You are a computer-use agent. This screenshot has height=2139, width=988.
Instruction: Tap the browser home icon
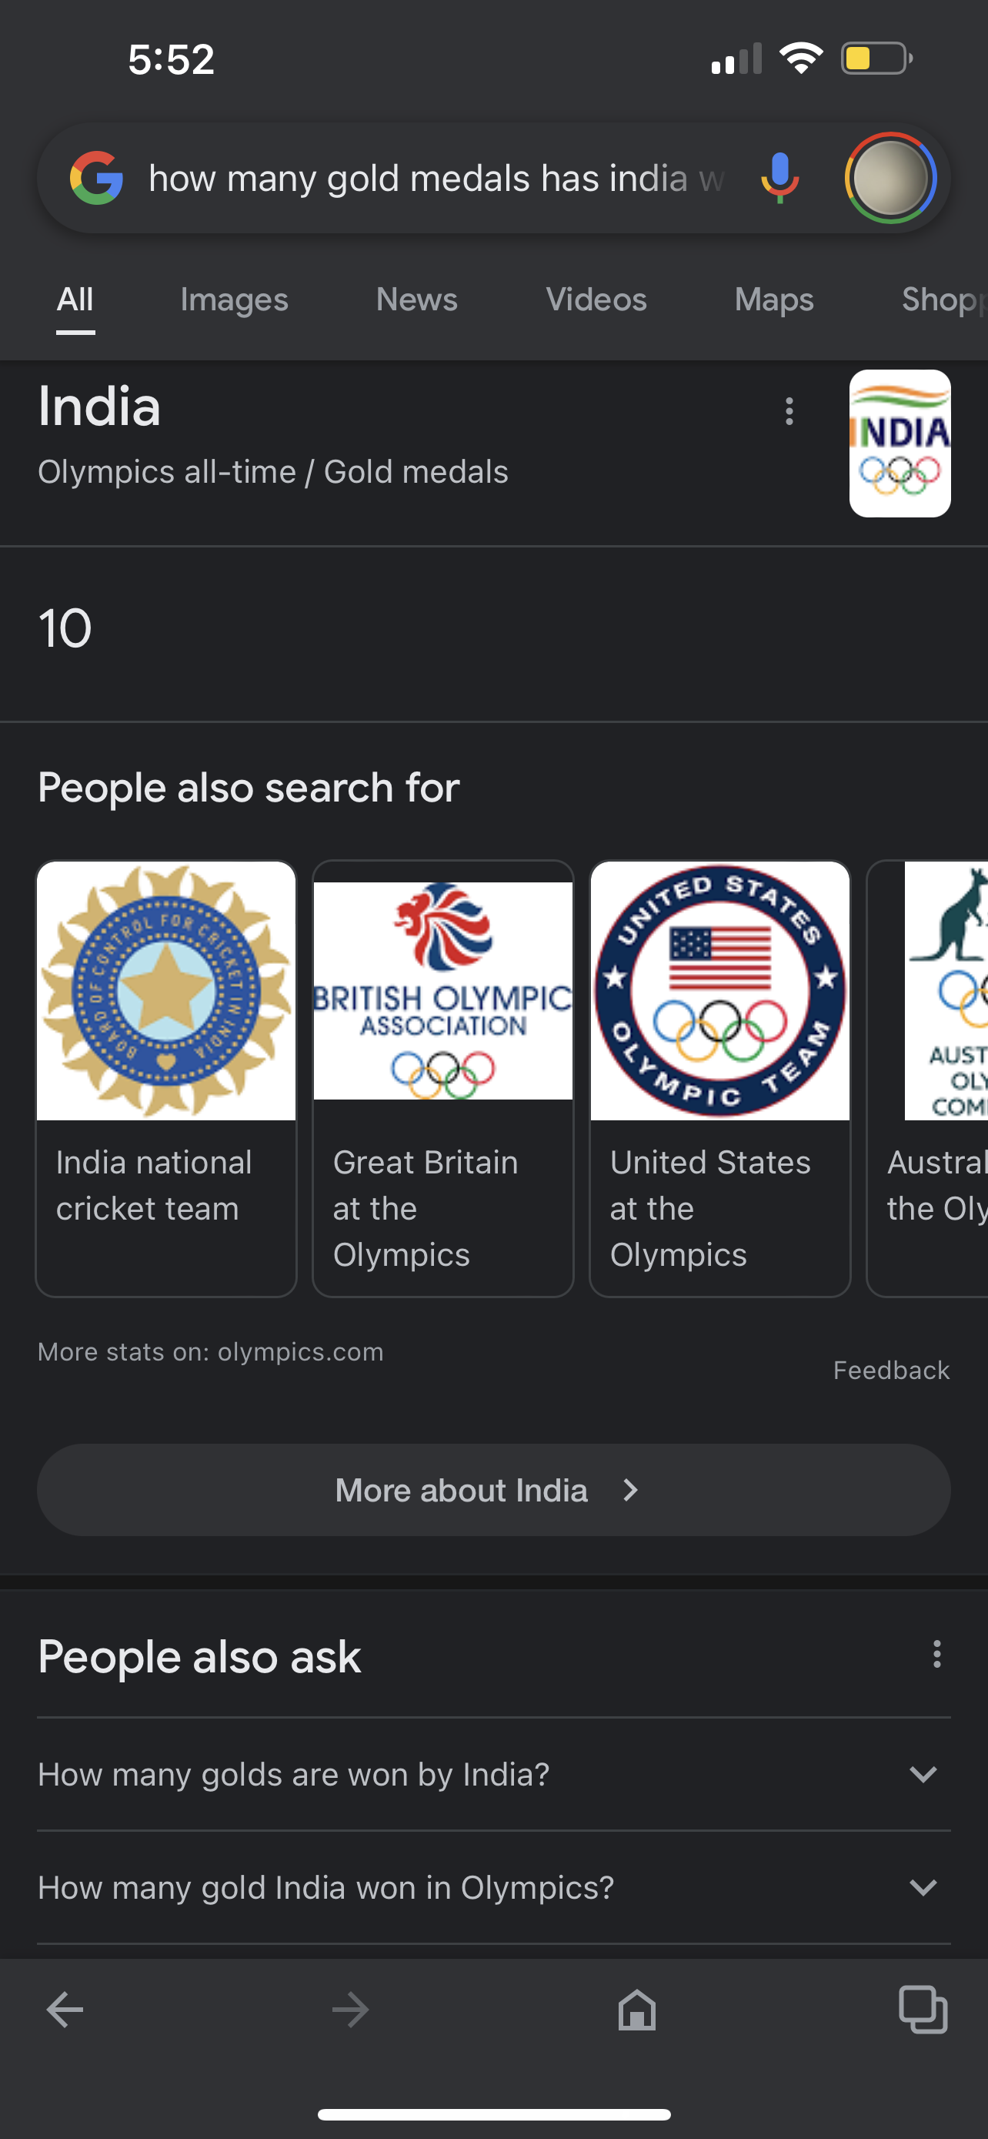coord(636,2010)
